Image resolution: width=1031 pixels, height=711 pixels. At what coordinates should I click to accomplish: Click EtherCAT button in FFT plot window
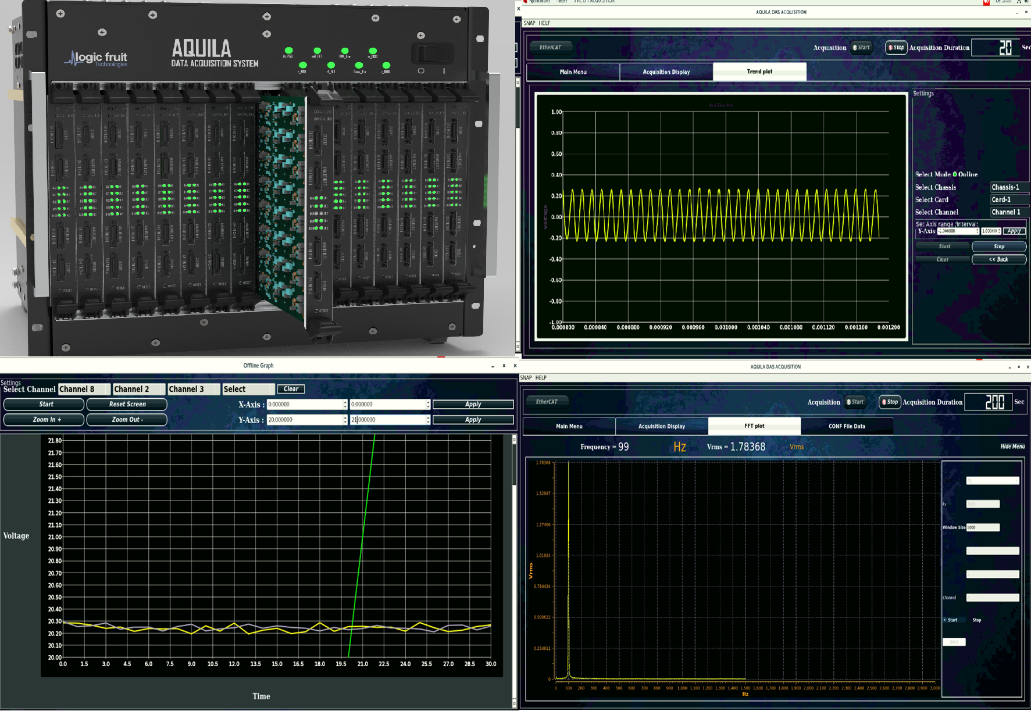[547, 402]
